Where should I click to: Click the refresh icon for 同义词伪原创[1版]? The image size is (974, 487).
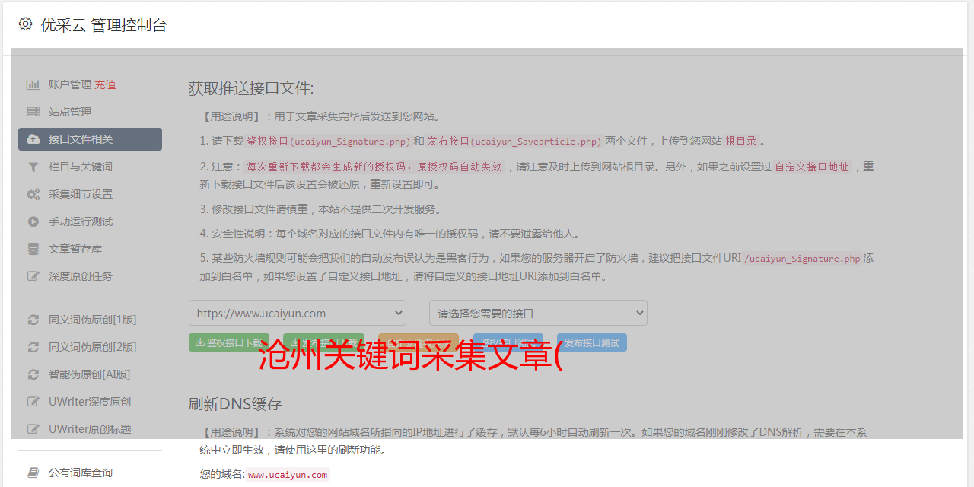click(33, 320)
